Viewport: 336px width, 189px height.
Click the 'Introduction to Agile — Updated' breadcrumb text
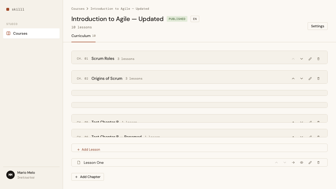[120, 9]
